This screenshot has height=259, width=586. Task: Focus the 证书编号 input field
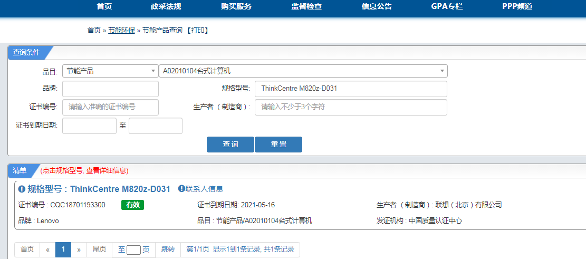pos(110,107)
